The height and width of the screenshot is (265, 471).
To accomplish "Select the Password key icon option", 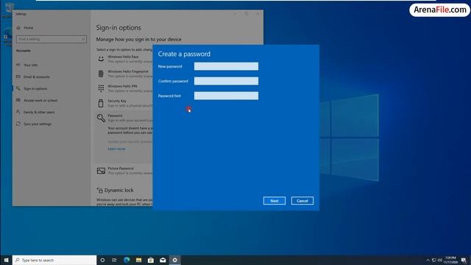I will click(101, 118).
